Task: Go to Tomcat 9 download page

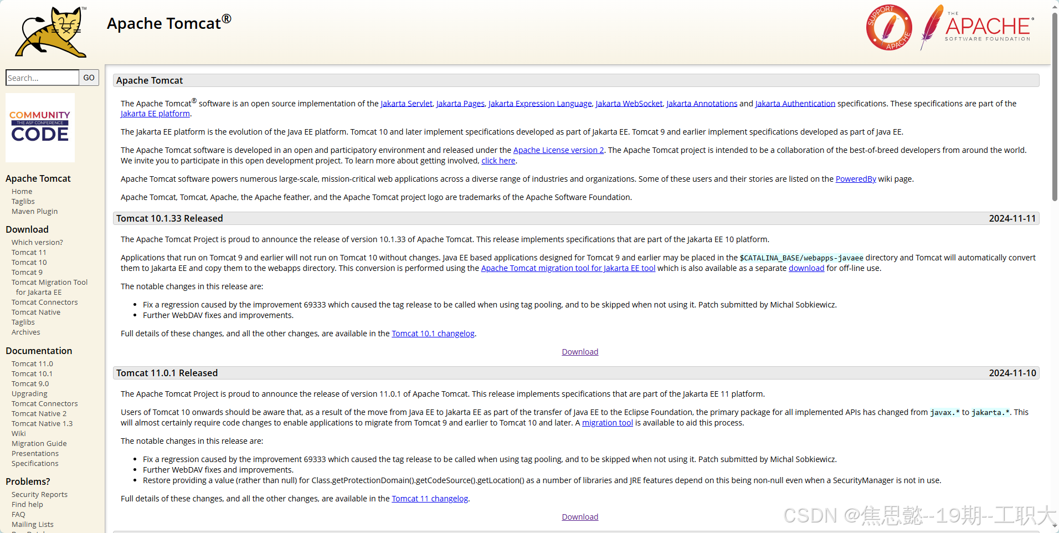Action: tap(27, 272)
